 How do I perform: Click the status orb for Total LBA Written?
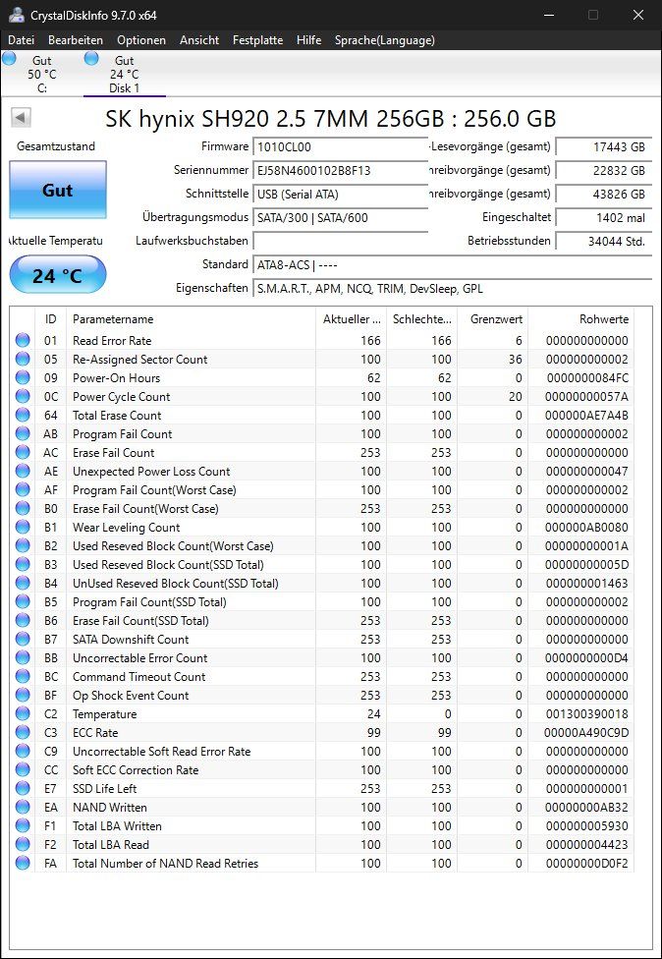tap(23, 825)
